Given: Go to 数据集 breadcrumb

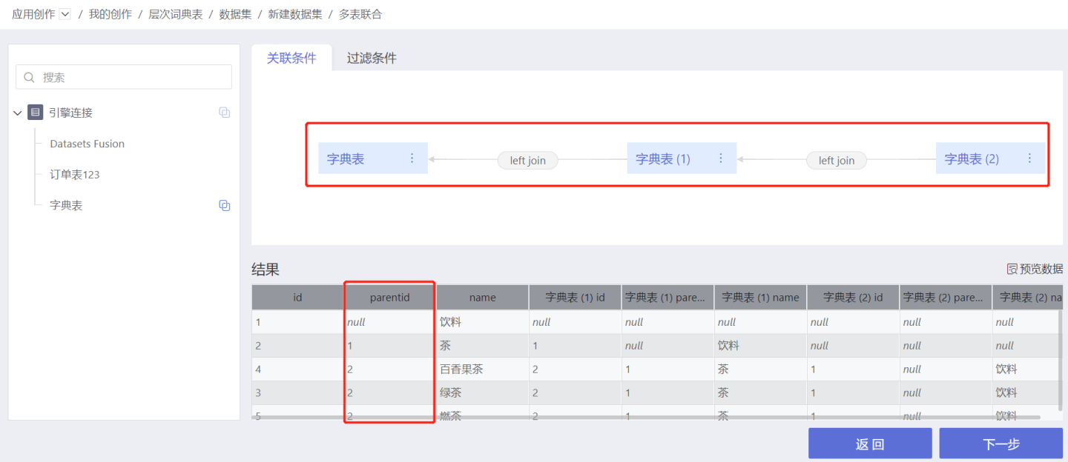Looking at the screenshot, I should [236, 14].
